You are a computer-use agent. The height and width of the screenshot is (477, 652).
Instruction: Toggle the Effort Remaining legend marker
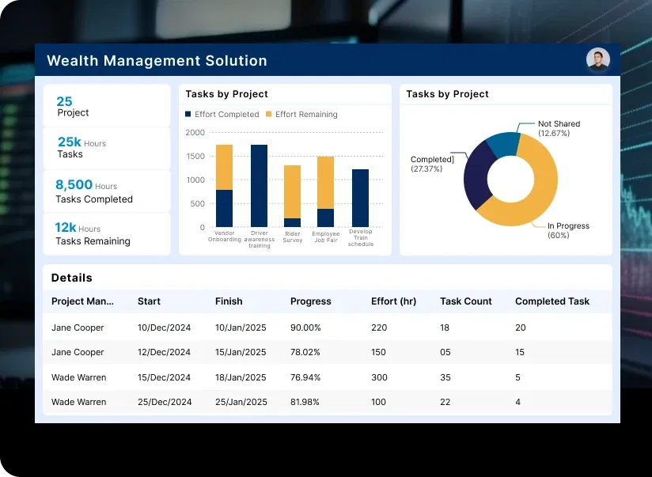[x=269, y=115]
